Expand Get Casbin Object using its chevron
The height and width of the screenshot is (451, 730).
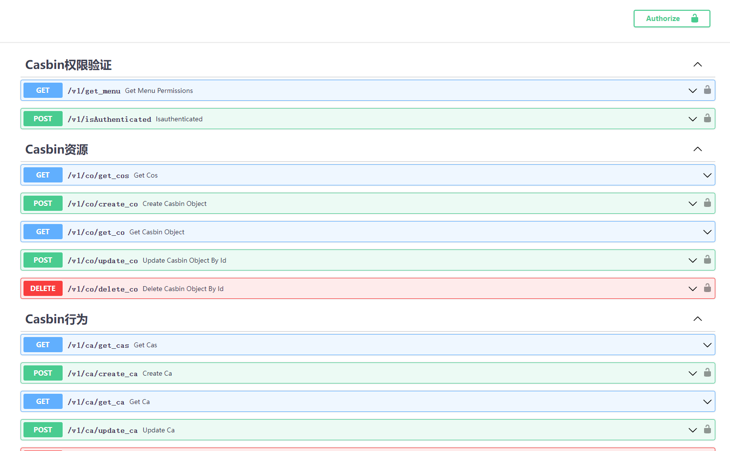point(707,232)
